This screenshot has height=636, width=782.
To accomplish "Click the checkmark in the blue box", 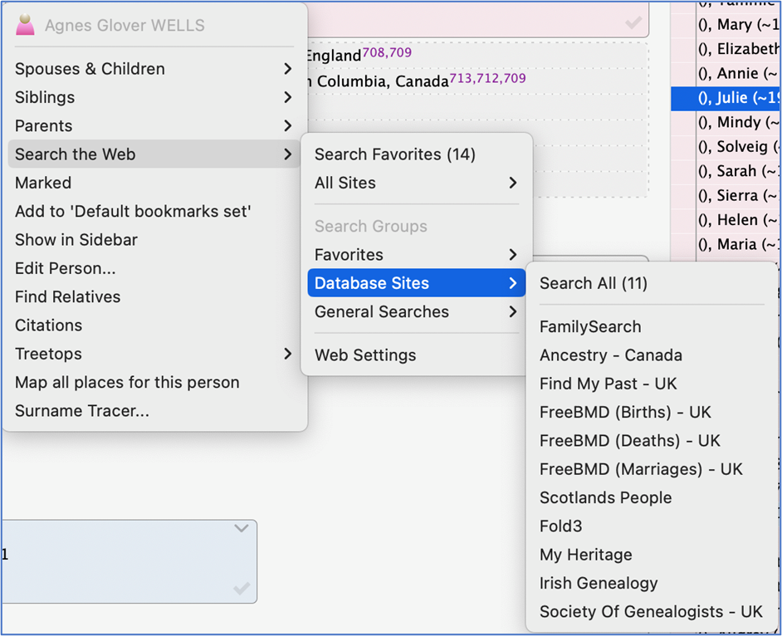I will (x=242, y=589).
